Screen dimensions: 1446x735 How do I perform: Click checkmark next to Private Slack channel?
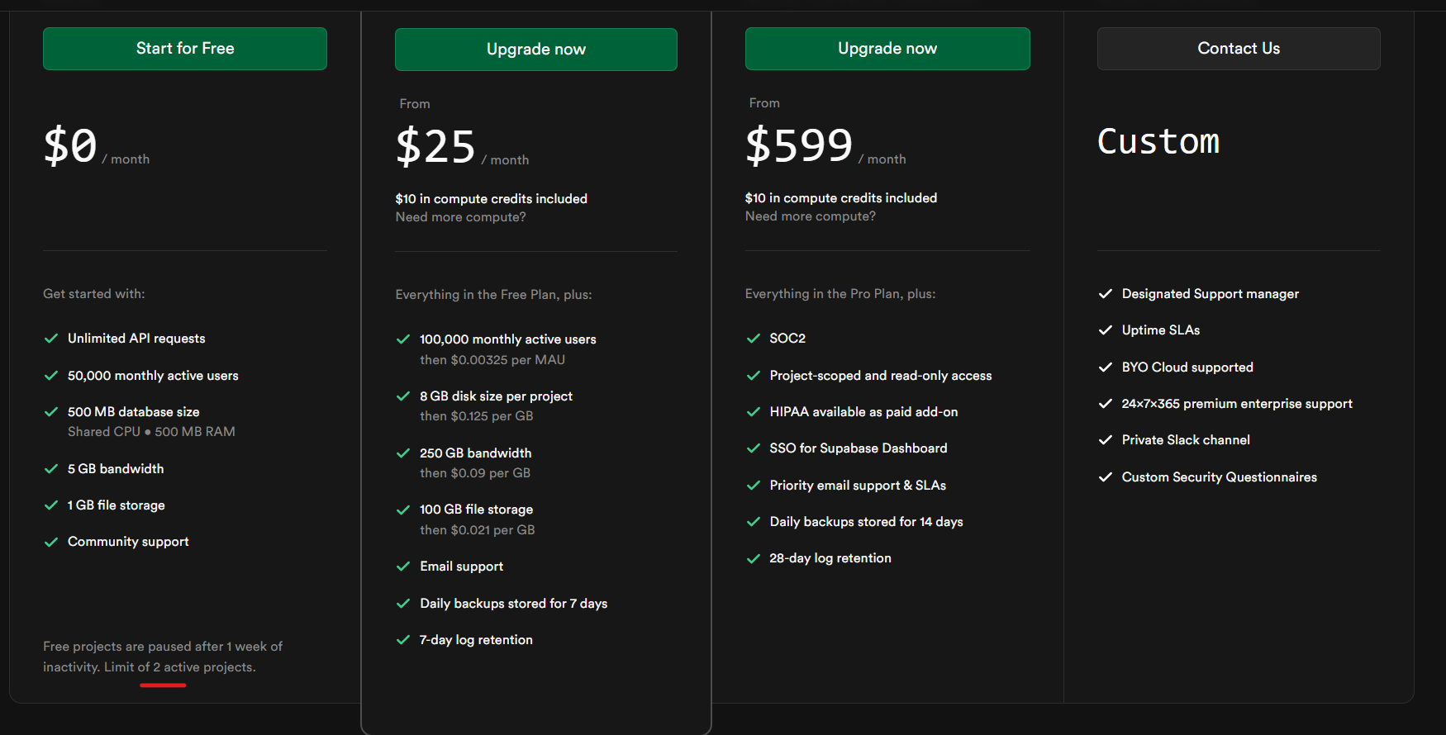point(1106,440)
